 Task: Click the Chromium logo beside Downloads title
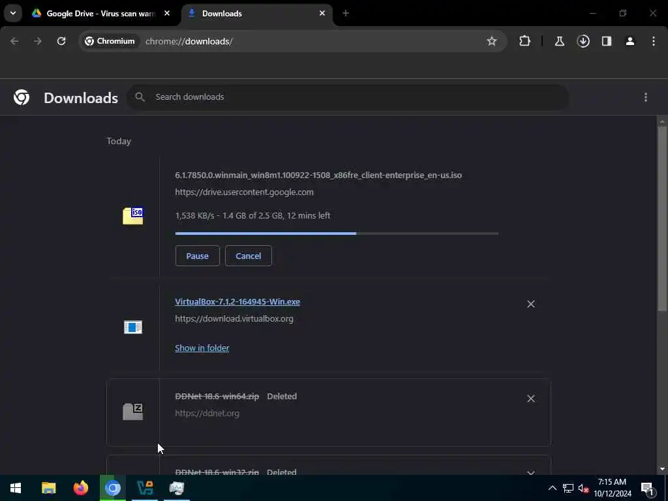(22, 98)
